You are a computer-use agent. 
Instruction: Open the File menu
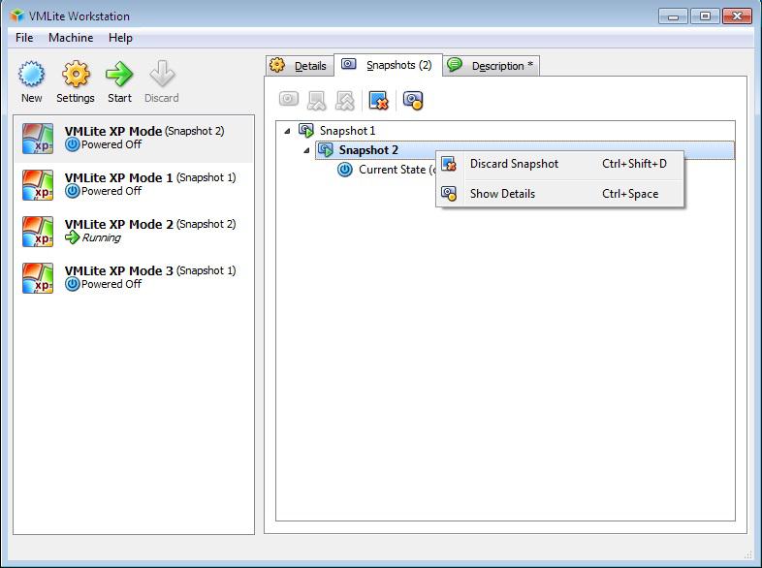point(24,38)
